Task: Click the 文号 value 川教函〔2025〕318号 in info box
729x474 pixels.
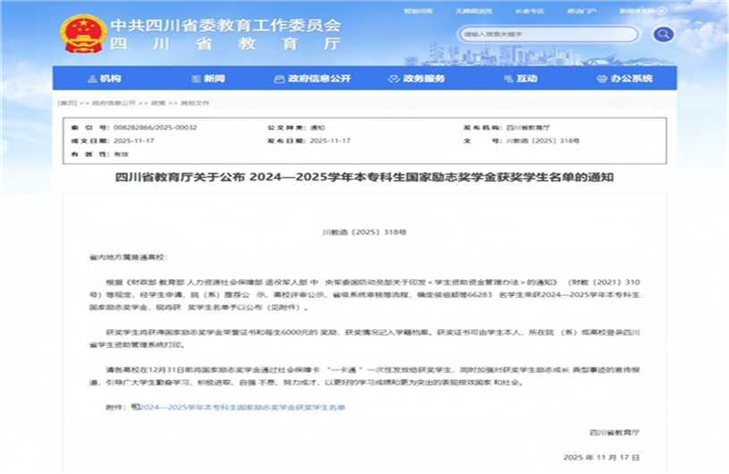Action: click(x=543, y=140)
